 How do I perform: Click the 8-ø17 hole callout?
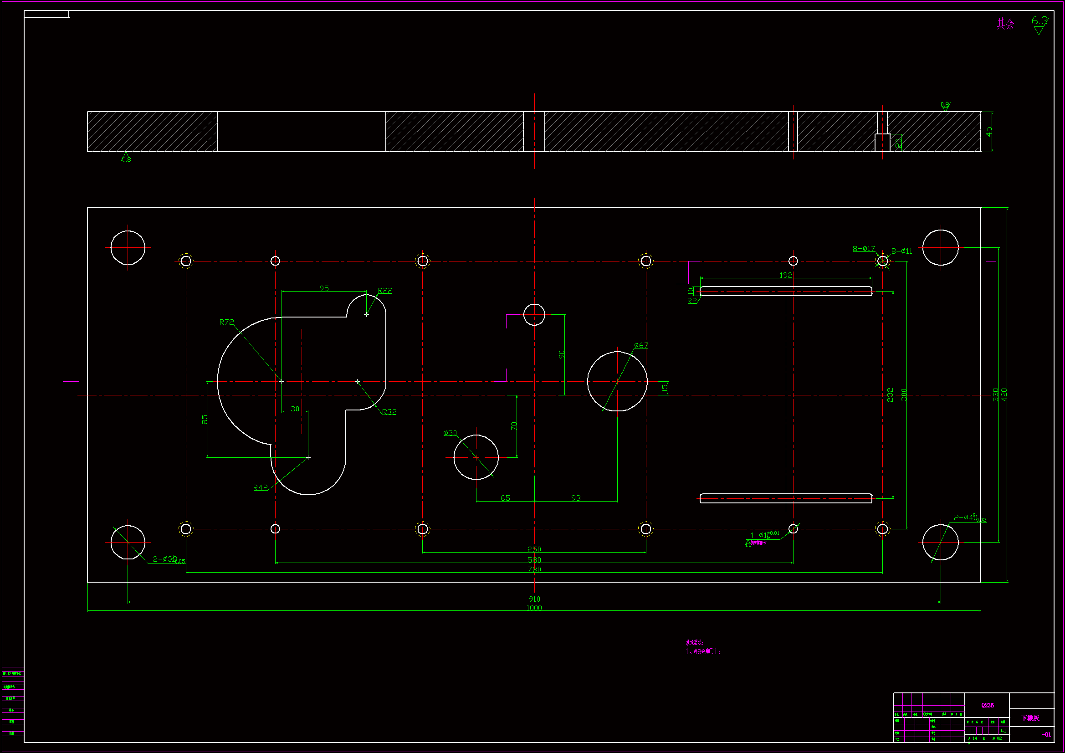[864, 249]
